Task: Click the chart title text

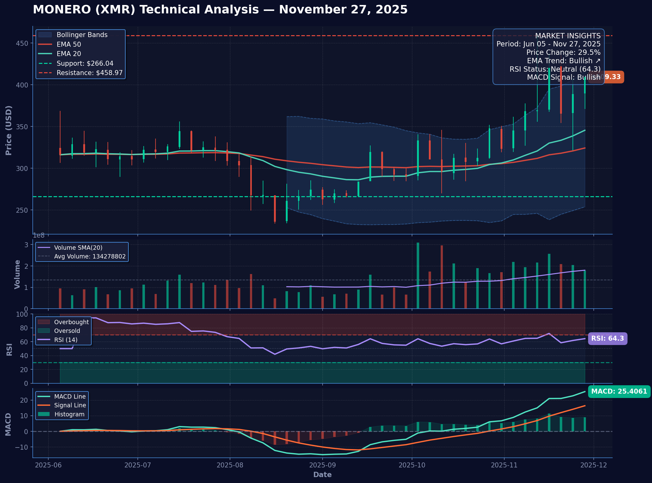Action: (x=220, y=10)
